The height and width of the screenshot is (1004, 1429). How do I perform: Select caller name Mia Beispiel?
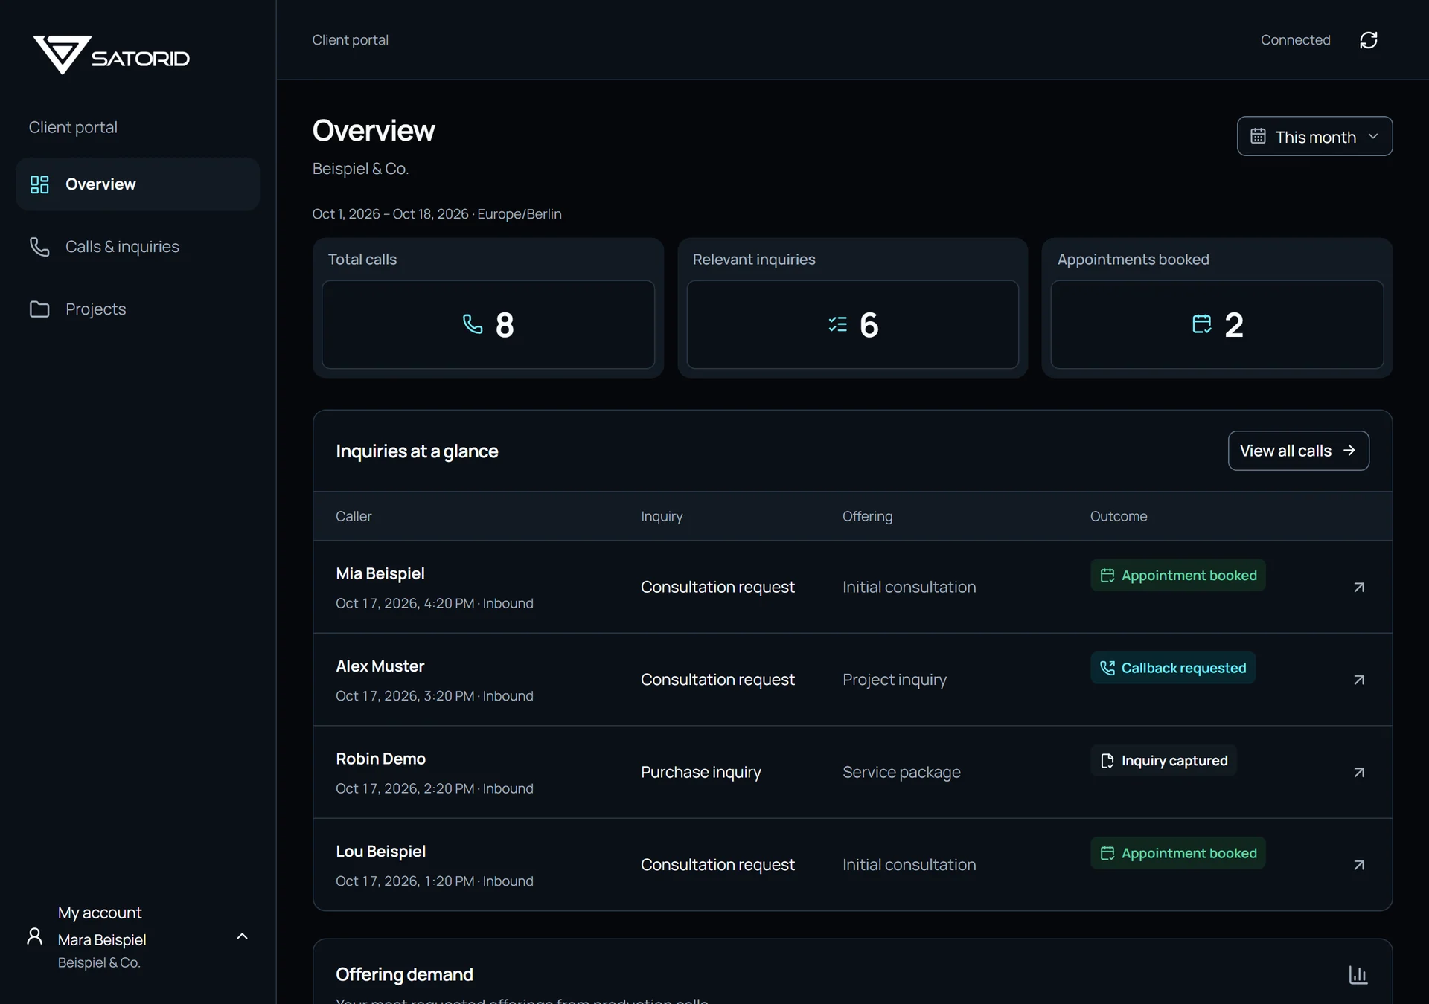pyautogui.click(x=380, y=573)
